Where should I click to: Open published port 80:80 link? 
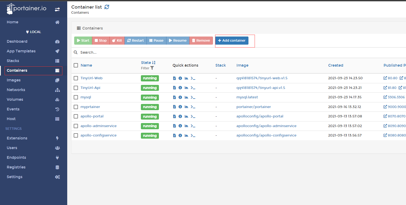coord(390,78)
